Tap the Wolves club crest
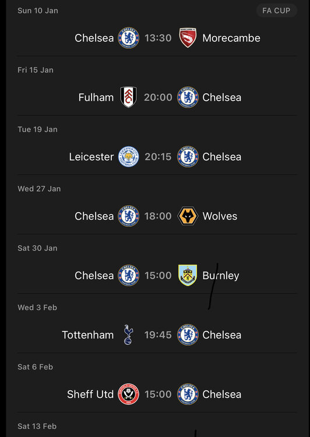Screen dimensions: 310x437 point(188,216)
